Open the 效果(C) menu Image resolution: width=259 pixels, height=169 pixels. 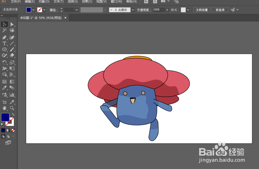tap(87, 2)
